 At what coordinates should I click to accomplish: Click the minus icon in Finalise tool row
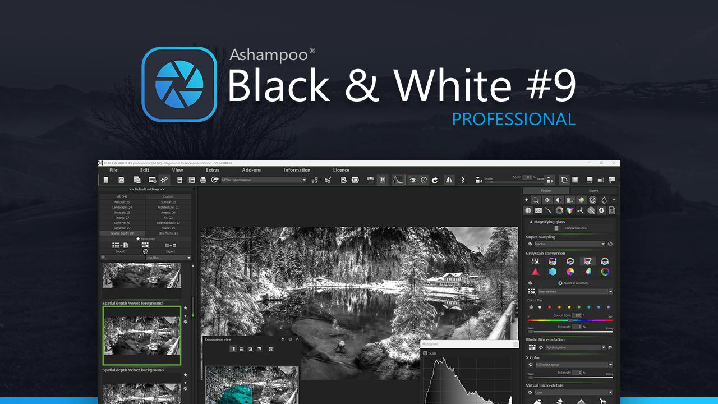pyautogui.click(x=614, y=200)
